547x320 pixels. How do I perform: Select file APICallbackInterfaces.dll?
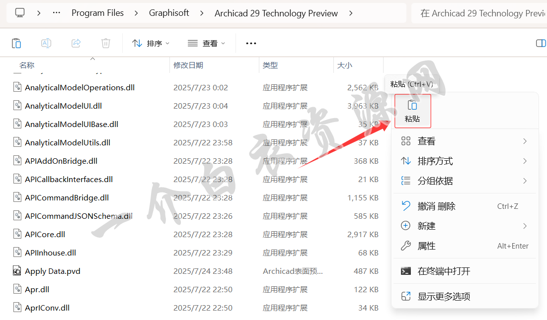[69, 179]
